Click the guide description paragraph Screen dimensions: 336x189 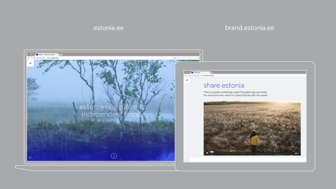(x=236, y=94)
